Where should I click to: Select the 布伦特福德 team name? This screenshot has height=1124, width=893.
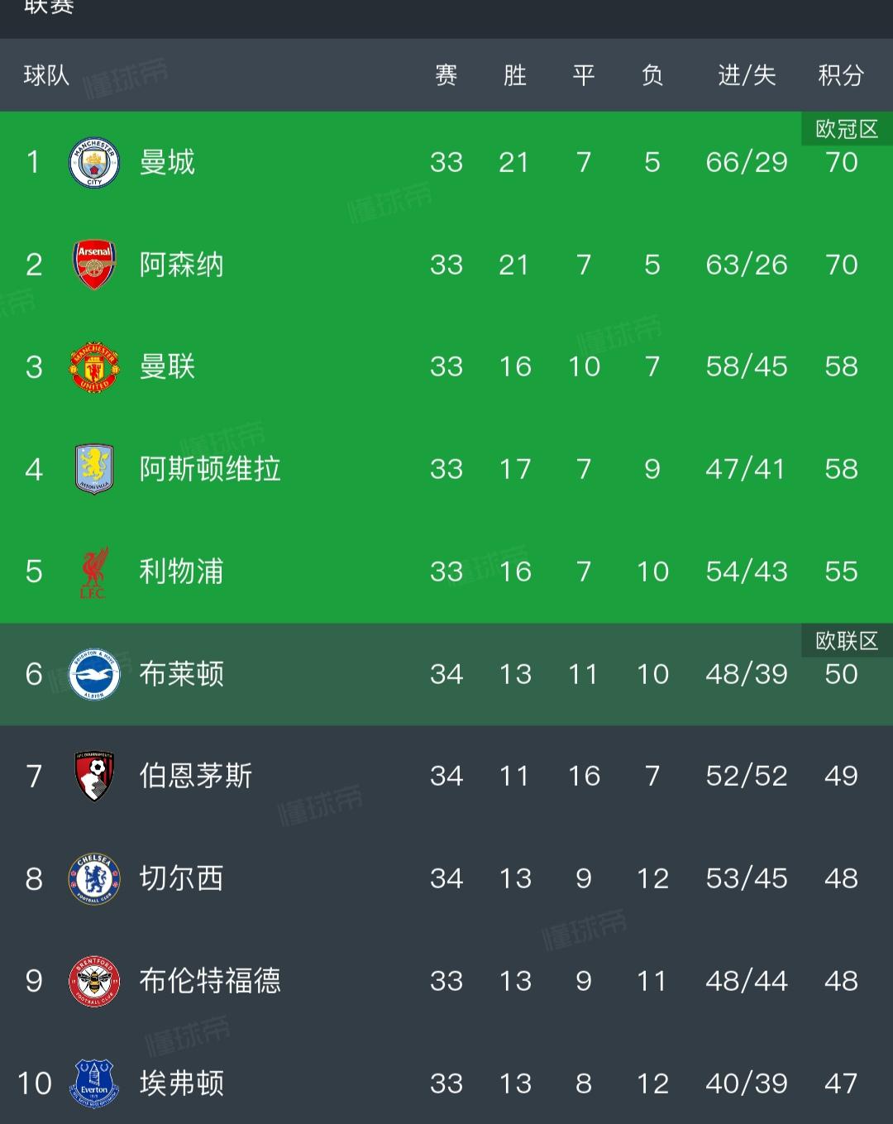[x=210, y=981]
